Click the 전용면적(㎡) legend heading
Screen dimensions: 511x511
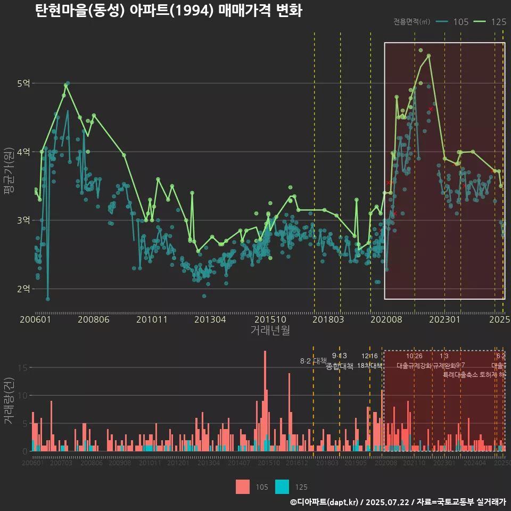tap(411, 22)
